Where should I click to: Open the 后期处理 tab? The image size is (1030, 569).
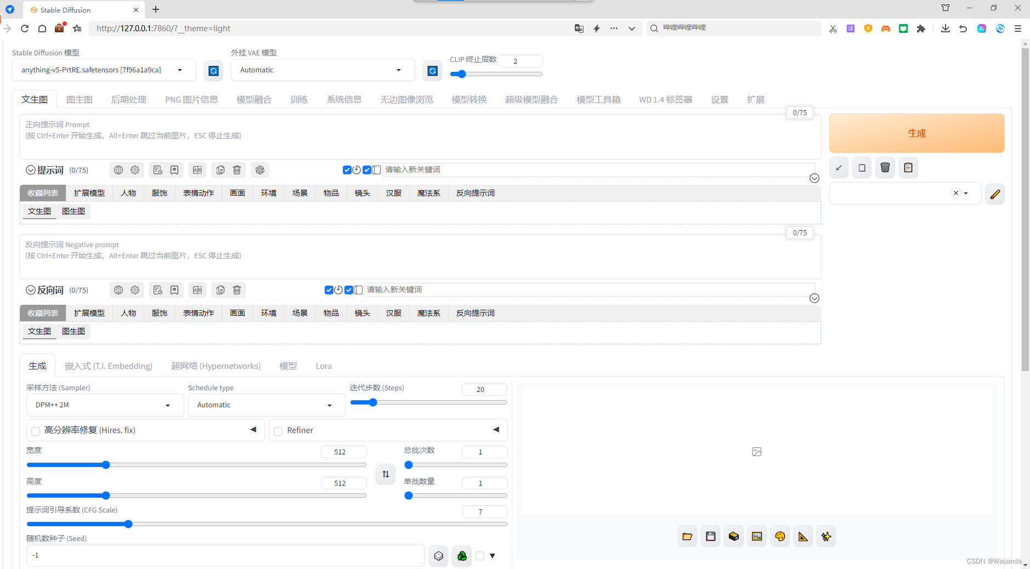[x=129, y=100]
